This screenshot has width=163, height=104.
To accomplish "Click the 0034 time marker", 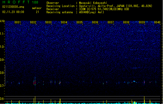I will click(64, 22).
